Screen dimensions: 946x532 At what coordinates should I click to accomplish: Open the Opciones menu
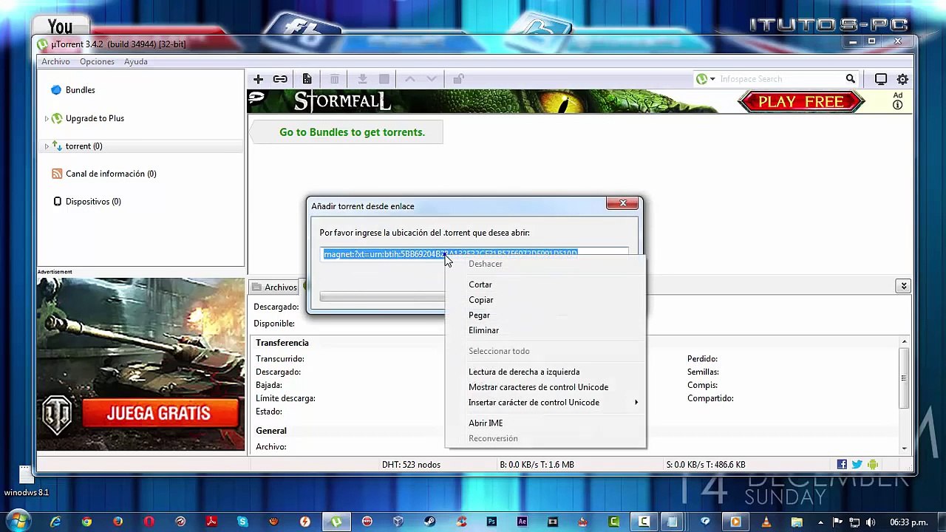[x=97, y=62]
